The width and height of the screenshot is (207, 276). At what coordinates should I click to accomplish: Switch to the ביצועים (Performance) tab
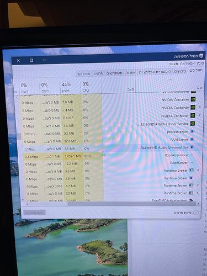tap(180, 71)
